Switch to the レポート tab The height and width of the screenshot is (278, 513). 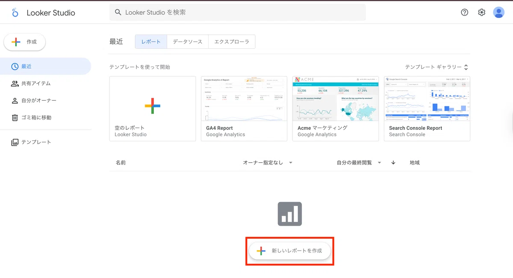click(151, 42)
